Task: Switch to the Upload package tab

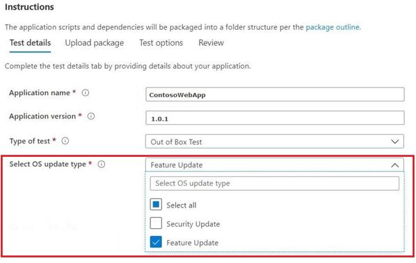Action: [x=95, y=43]
